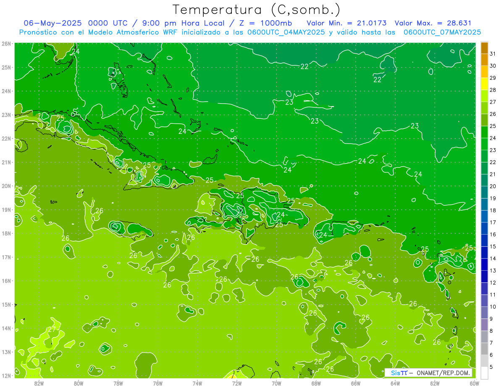Click the '19' label on the color scale
Image resolution: width=504 pixels, height=389 pixels.
tap(493, 198)
